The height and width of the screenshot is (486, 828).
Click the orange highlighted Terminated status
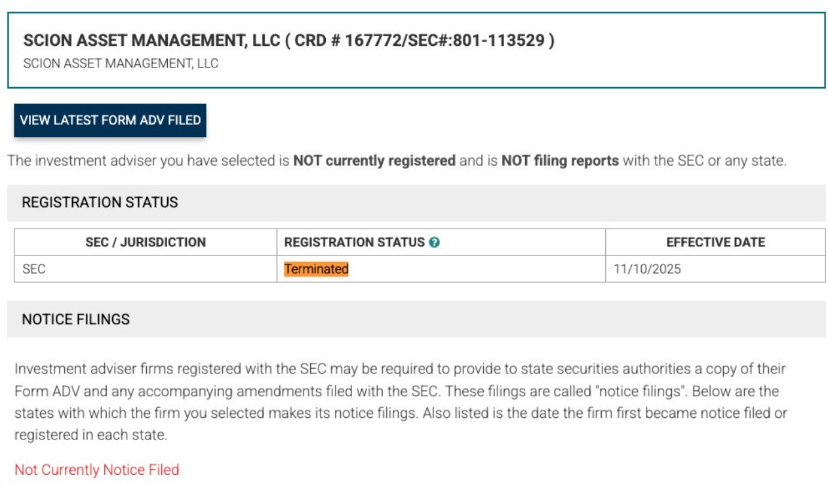tap(316, 269)
